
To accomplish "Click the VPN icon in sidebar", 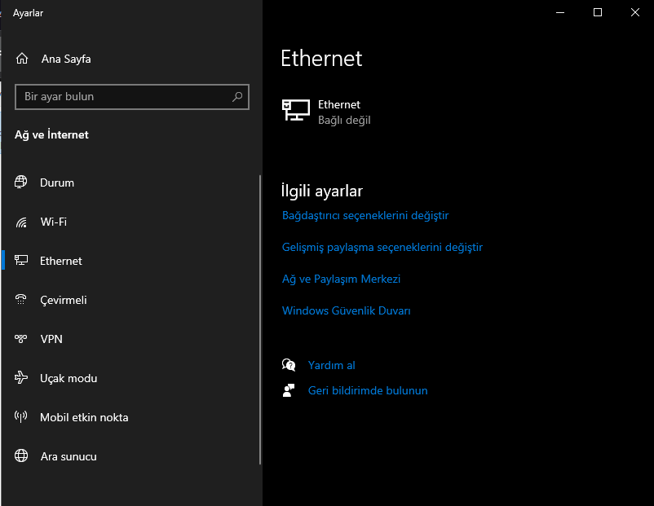I will 21,339.
